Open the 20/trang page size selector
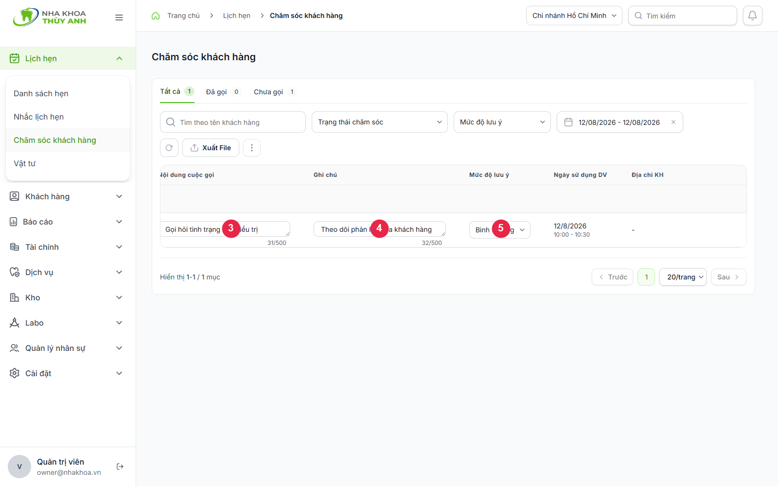The image size is (778, 486). tap(683, 277)
